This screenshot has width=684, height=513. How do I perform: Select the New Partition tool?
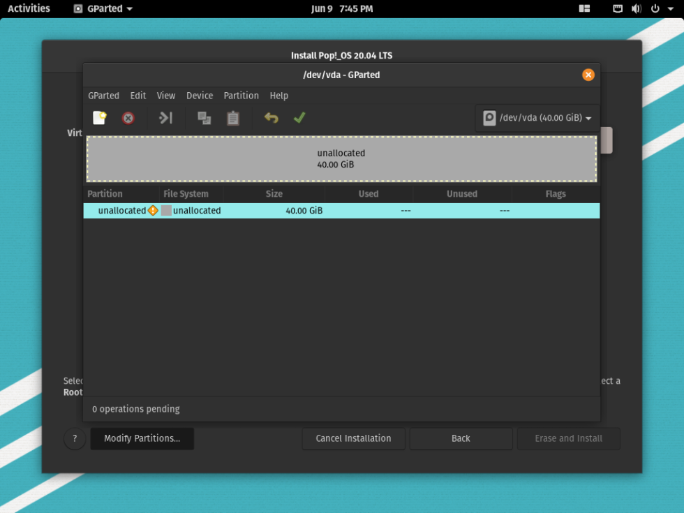pos(99,118)
